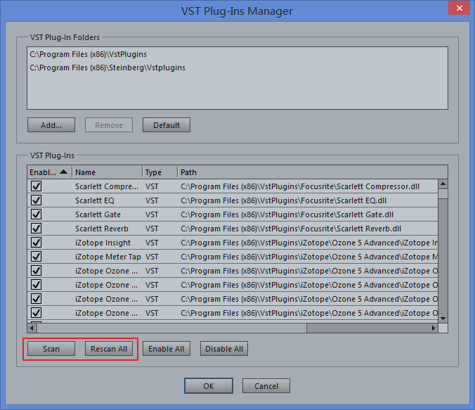Select the Steinberg Vstplugins folder entry

[x=108, y=68]
